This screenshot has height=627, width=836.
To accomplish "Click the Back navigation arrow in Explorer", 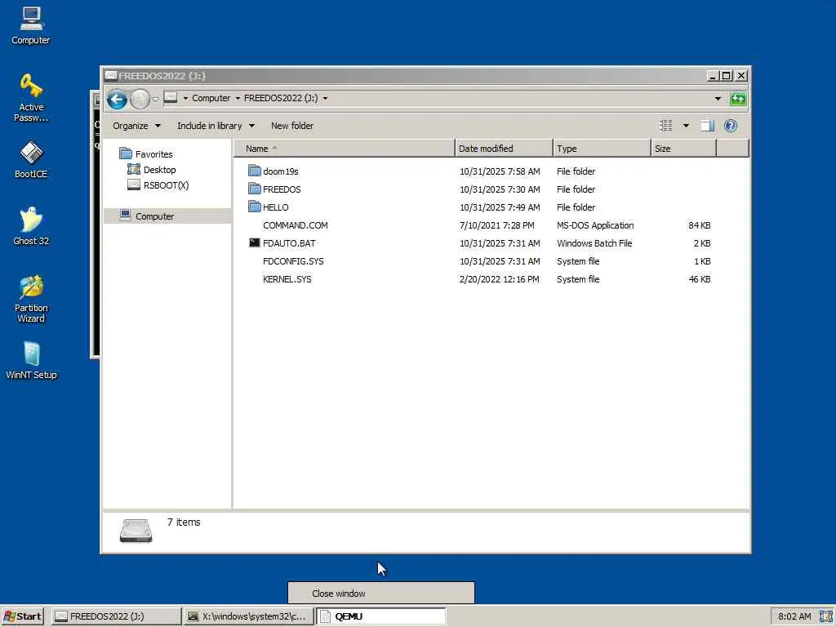I will pos(117,99).
